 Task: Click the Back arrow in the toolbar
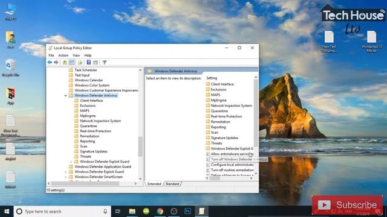(50, 62)
